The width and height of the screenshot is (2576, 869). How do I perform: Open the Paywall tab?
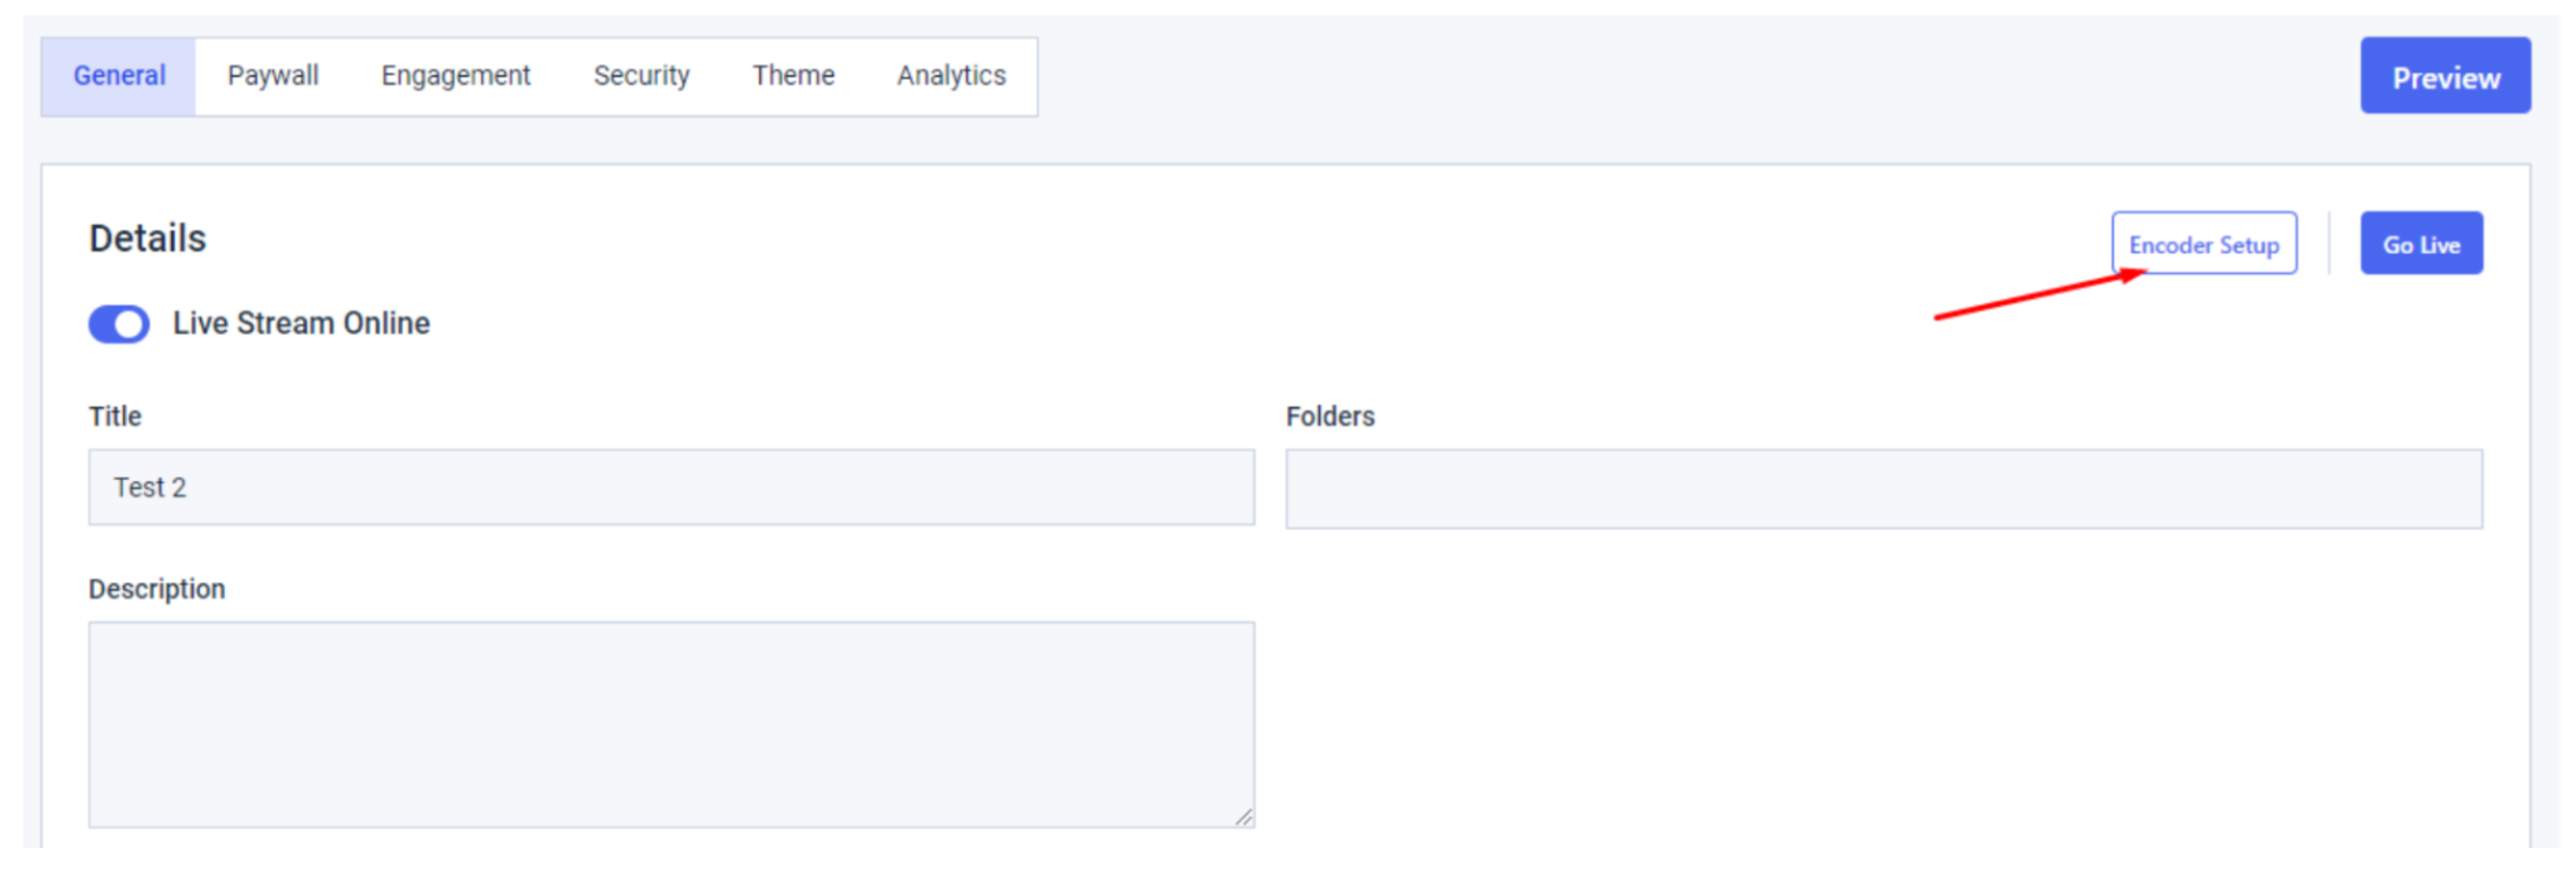[273, 76]
